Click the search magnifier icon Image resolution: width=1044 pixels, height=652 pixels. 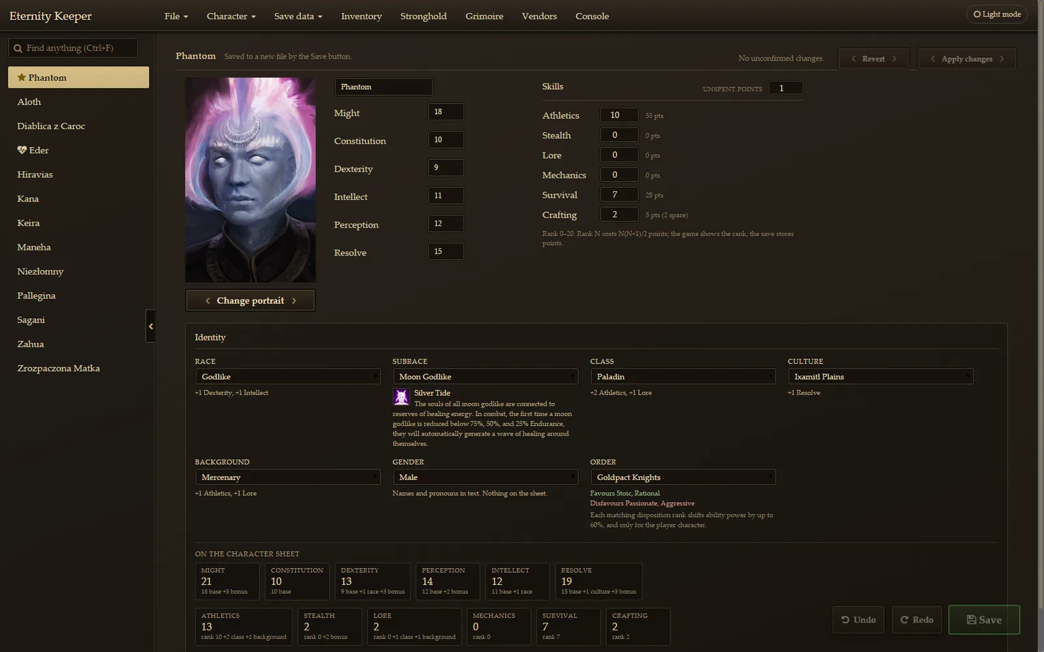(18, 48)
